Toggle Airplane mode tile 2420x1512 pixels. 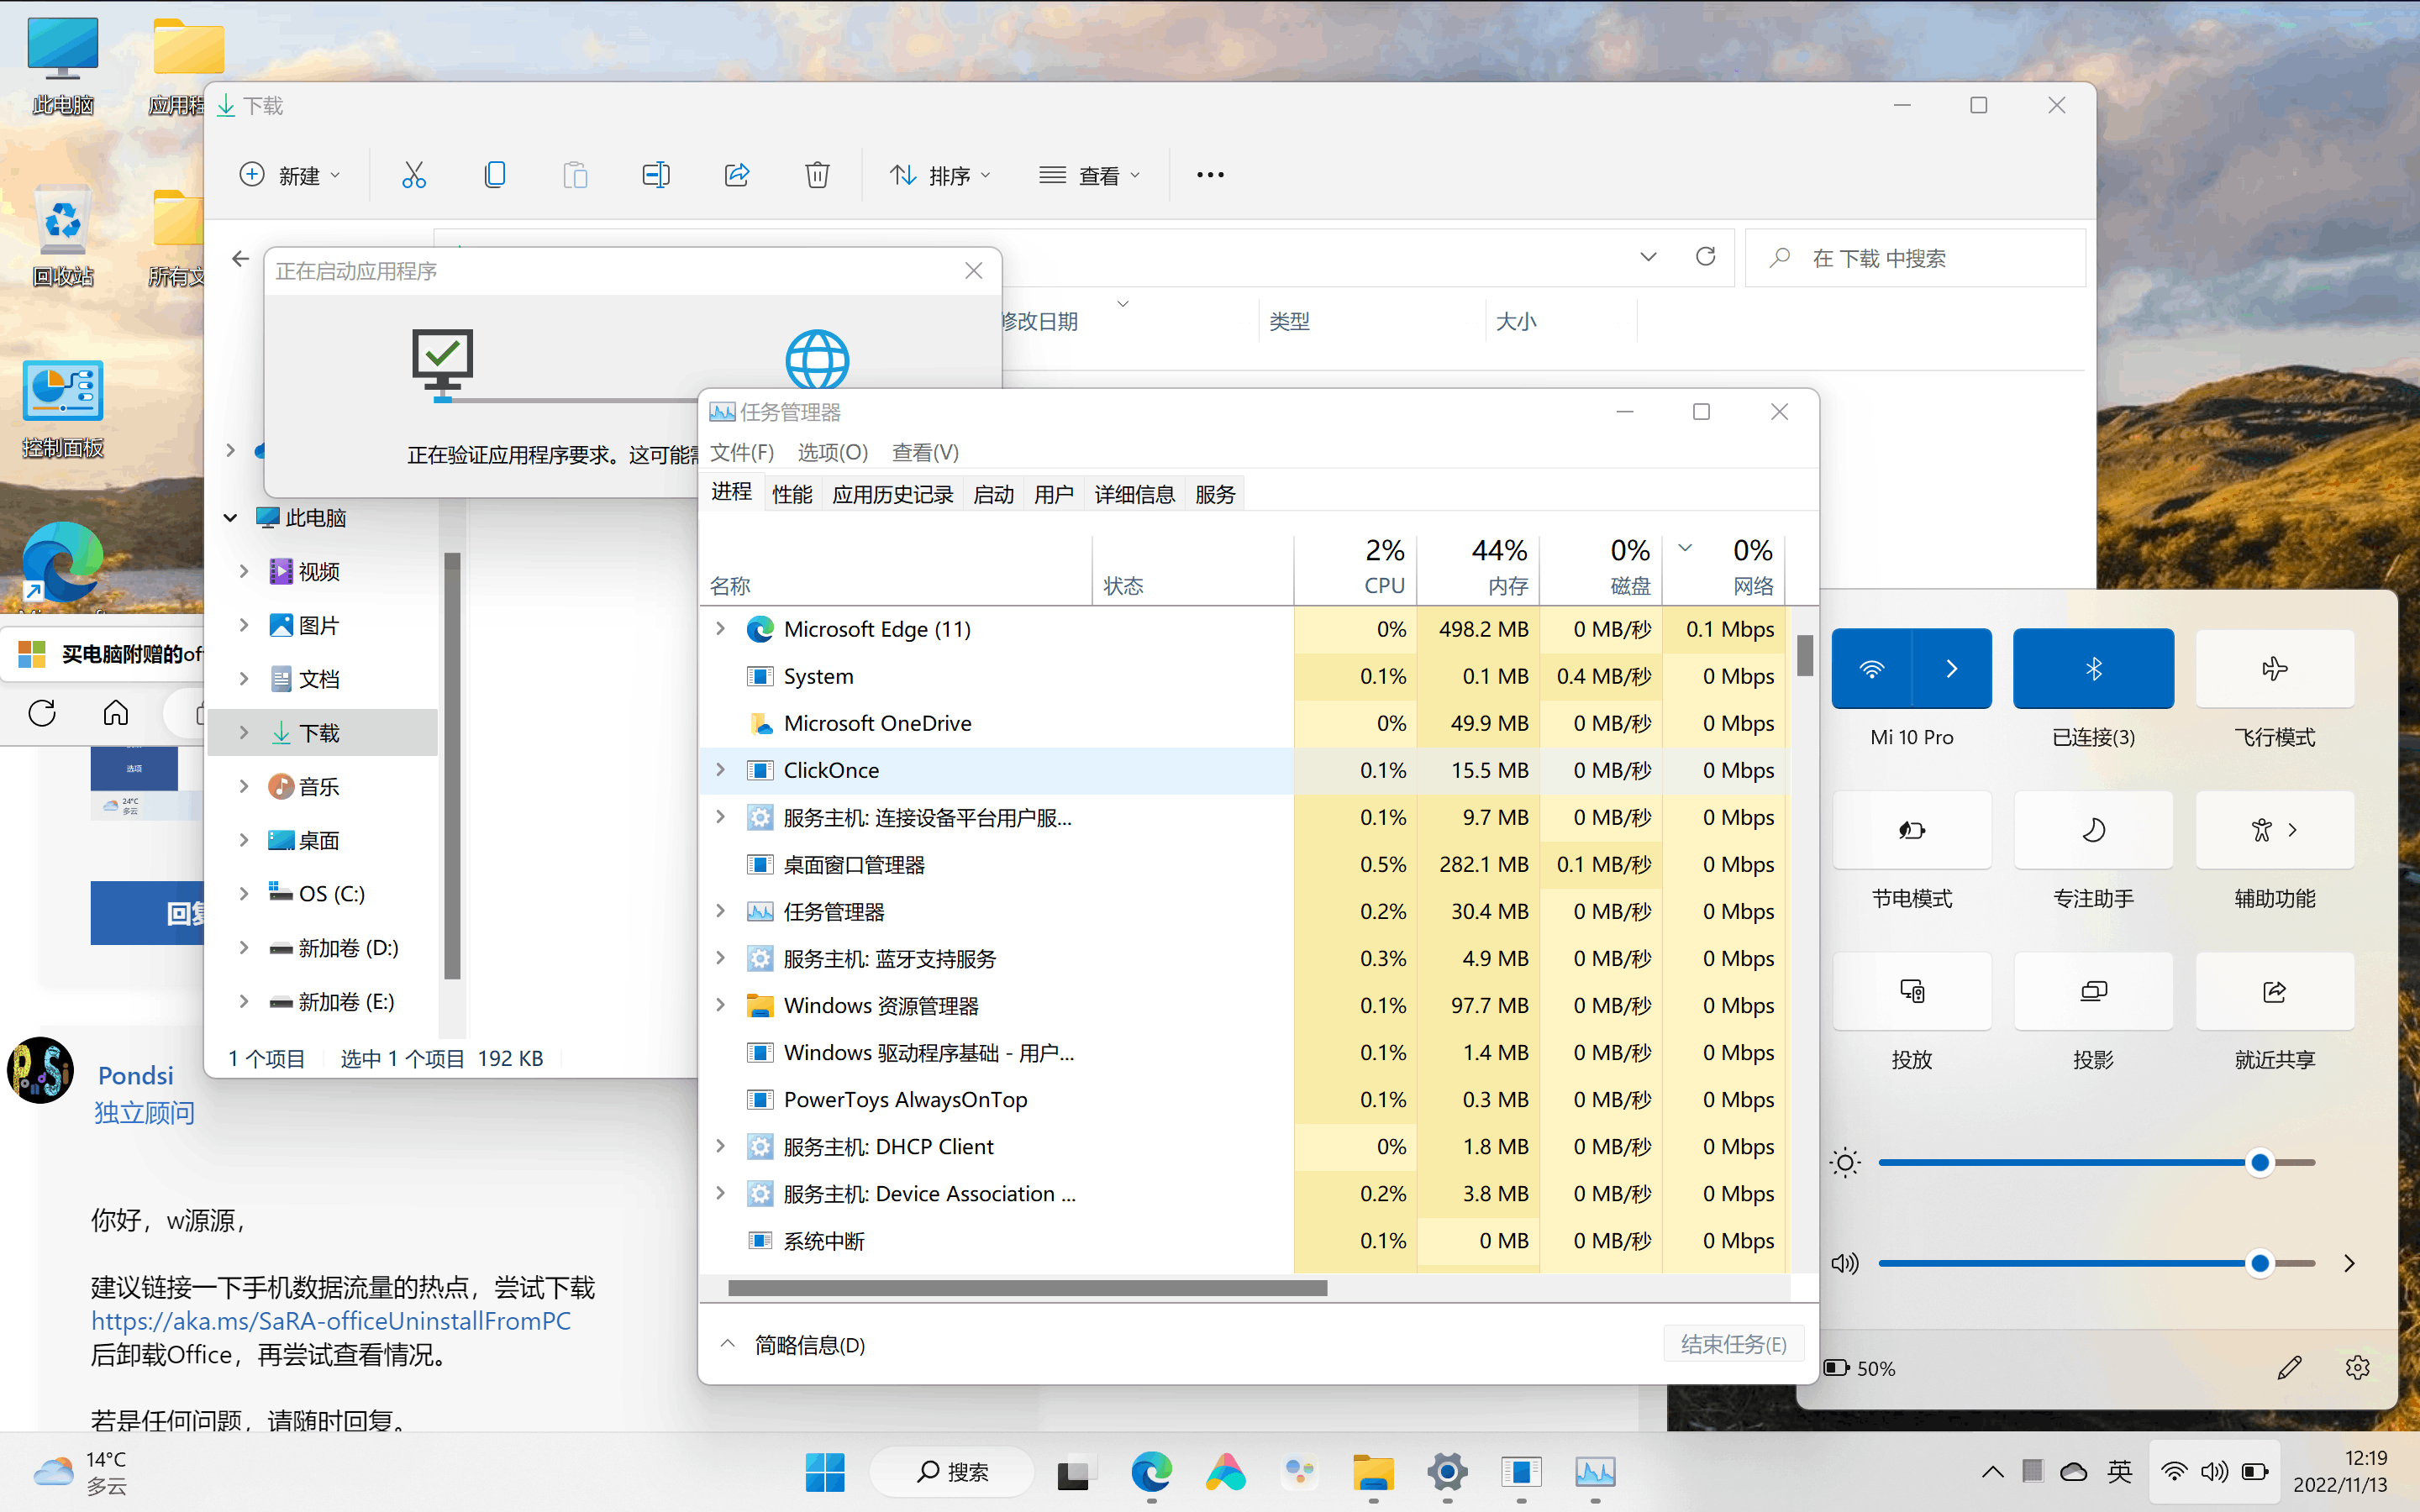[x=2275, y=669]
